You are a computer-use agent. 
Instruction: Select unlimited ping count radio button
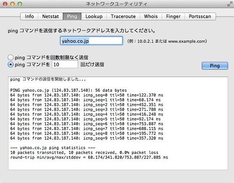point(10,57)
